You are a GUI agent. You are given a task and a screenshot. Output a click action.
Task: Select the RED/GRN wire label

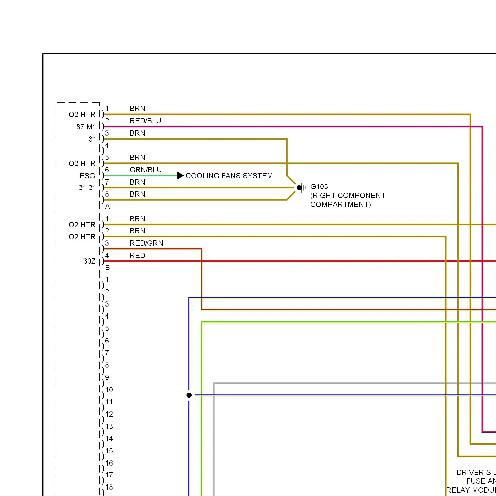(x=146, y=243)
